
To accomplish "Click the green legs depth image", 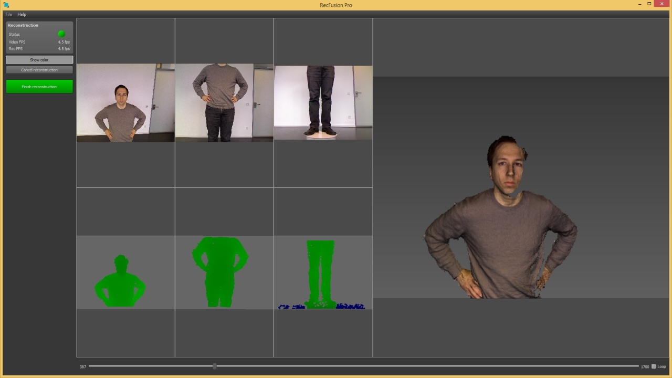I will coord(320,272).
